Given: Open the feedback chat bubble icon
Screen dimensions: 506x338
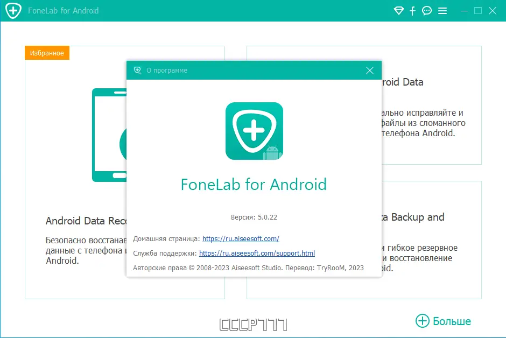Looking at the screenshot, I should point(427,11).
